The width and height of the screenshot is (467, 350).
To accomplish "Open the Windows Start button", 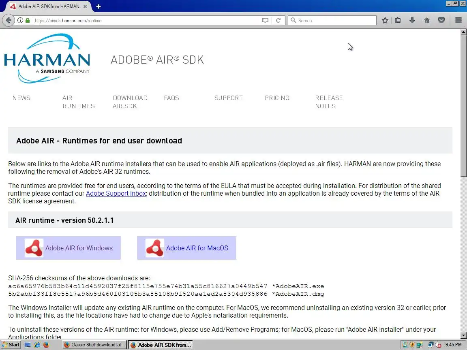I will point(11,345).
